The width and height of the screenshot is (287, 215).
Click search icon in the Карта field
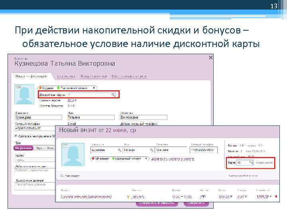(251, 162)
